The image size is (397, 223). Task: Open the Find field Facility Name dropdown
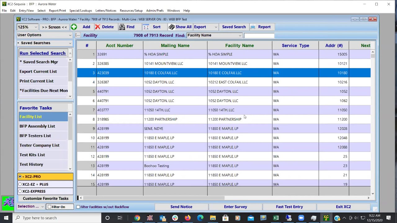pyautogui.click(x=240, y=35)
